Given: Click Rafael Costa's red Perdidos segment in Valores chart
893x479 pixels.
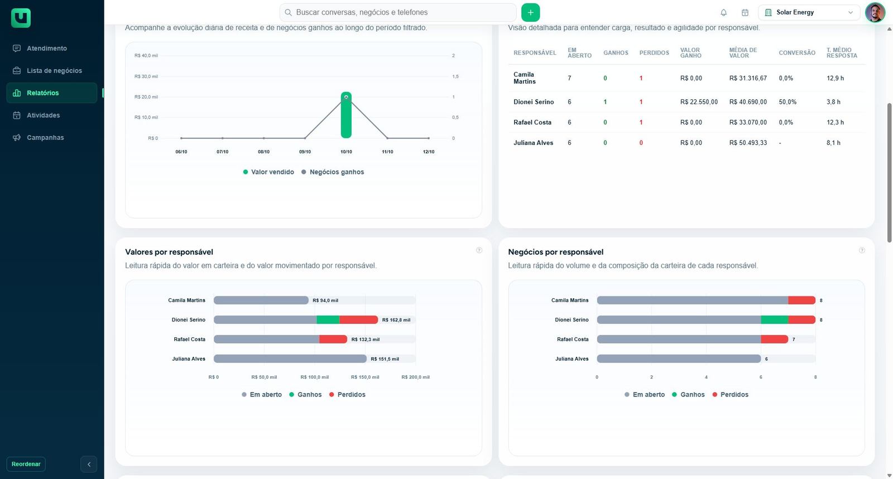Looking at the screenshot, I should point(333,340).
